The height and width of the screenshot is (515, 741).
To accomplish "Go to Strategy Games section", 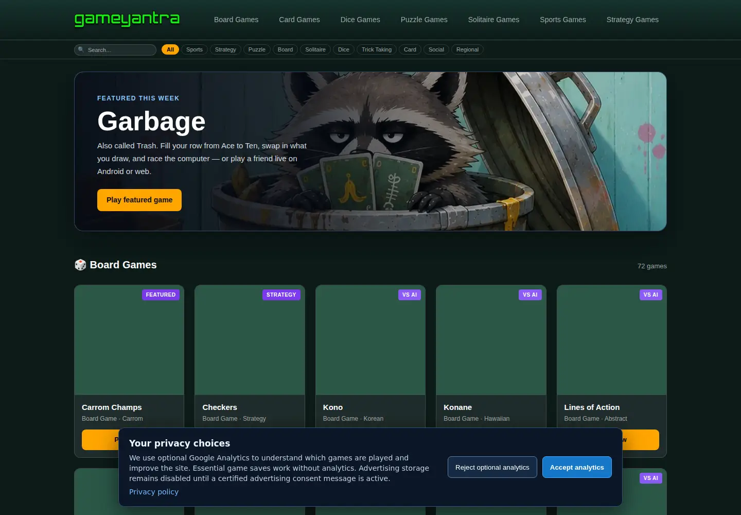I will 632,20.
